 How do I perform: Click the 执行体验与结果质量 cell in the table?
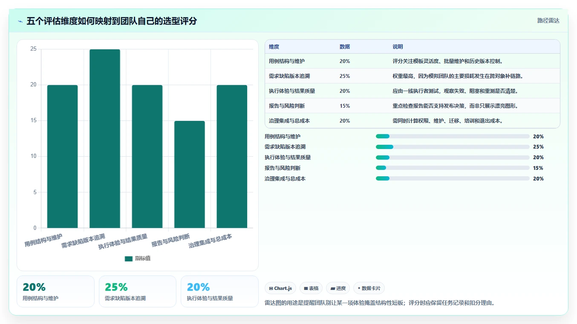pos(292,91)
